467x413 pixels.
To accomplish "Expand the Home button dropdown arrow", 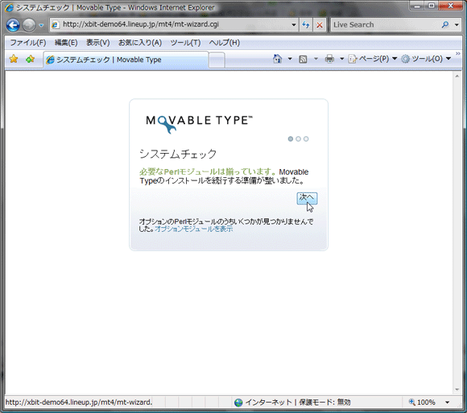I will coord(290,59).
